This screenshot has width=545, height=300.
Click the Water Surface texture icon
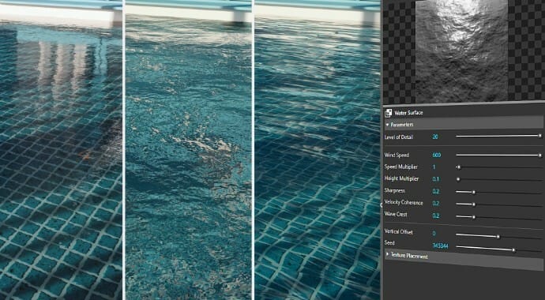coord(389,113)
